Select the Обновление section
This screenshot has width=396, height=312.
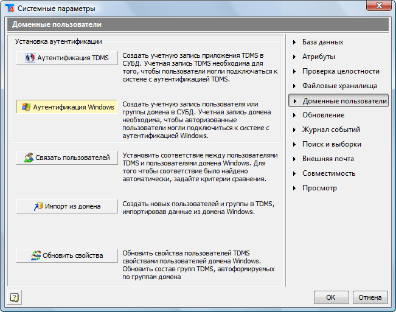tap(323, 115)
